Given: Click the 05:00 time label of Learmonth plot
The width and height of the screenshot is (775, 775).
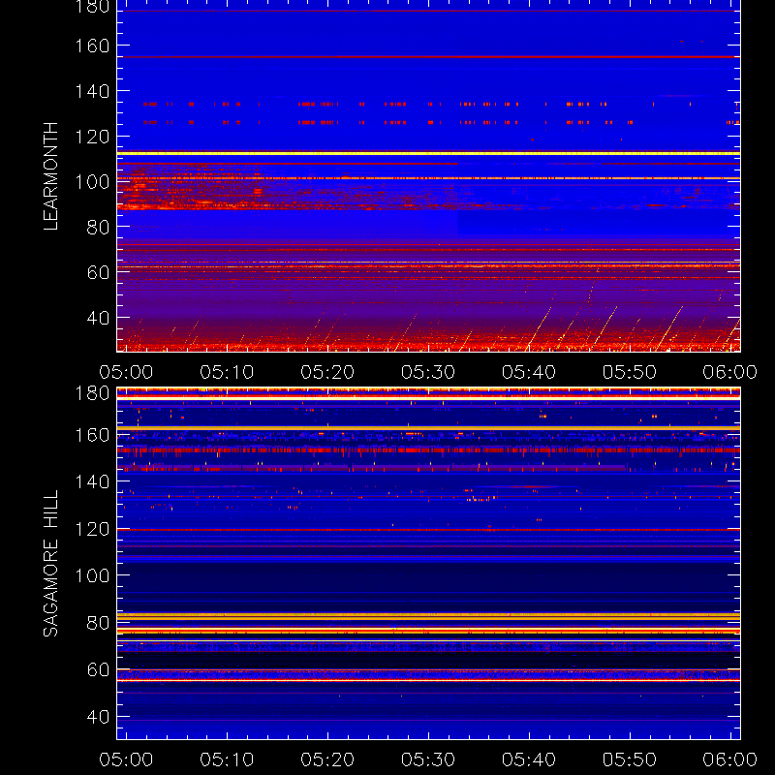Looking at the screenshot, I should (126, 372).
